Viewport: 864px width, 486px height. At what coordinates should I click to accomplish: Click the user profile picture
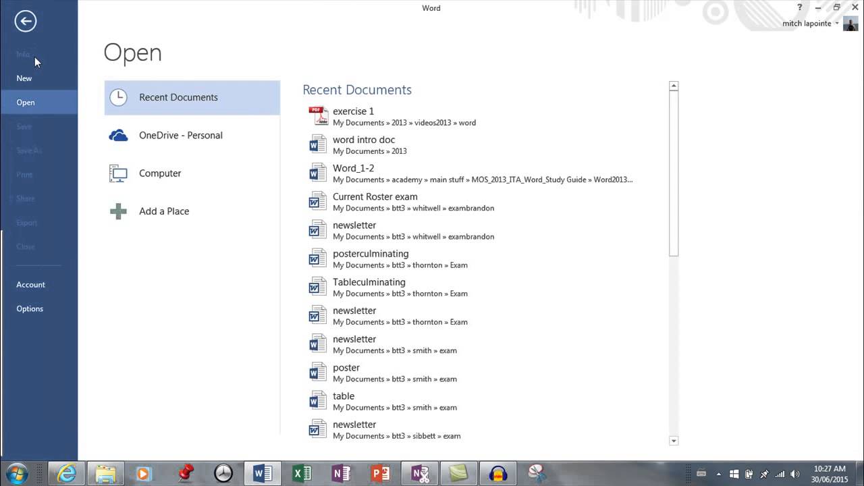pyautogui.click(x=850, y=24)
